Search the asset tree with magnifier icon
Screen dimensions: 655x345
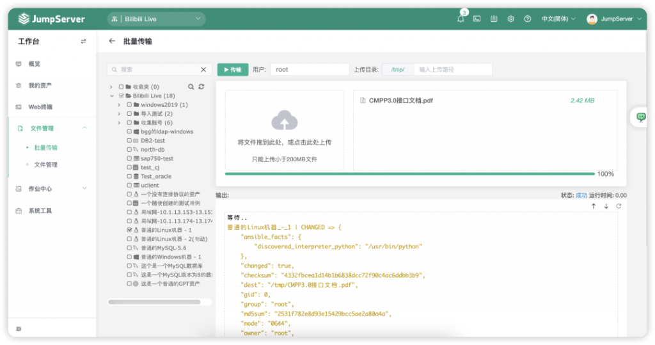(191, 86)
